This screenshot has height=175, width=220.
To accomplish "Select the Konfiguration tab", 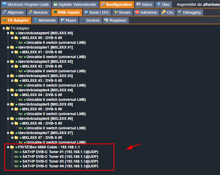I will point(117,4).
